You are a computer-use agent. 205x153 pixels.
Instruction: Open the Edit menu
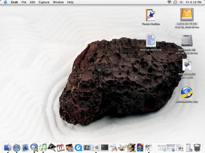click(33, 2)
